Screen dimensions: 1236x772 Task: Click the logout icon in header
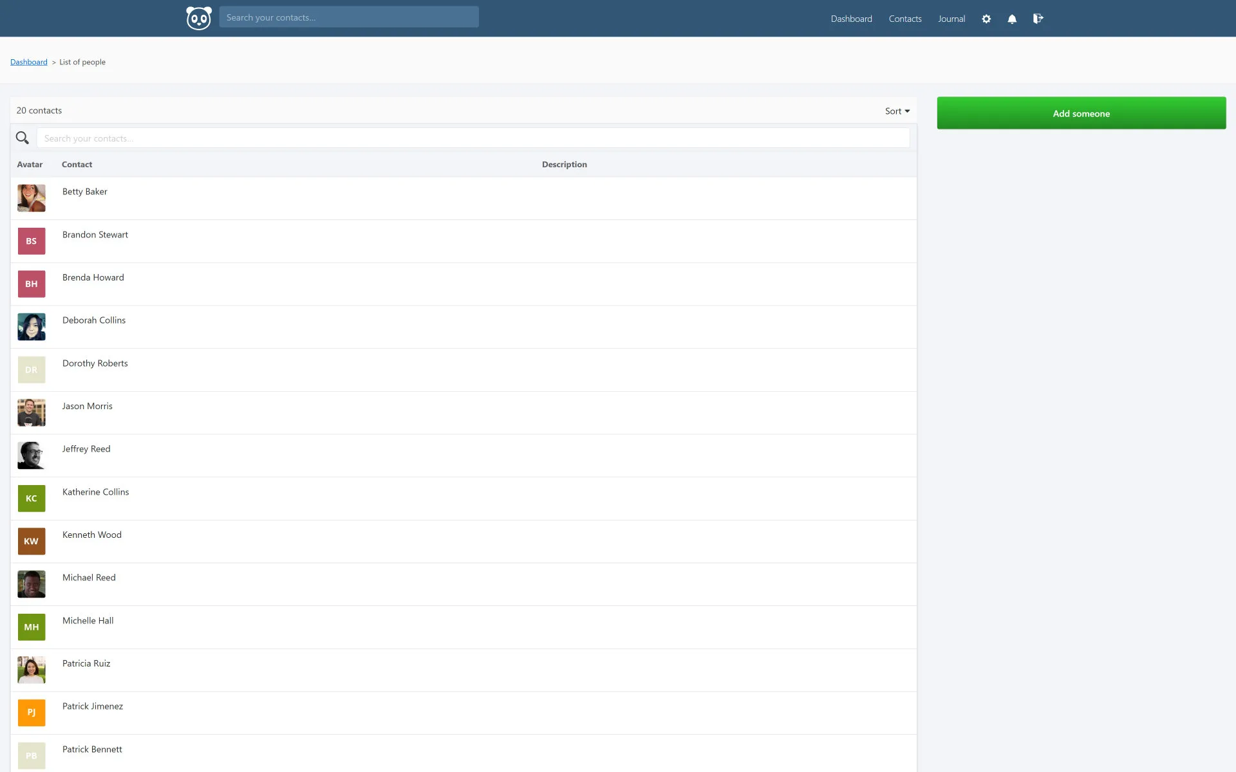[x=1038, y=19]
